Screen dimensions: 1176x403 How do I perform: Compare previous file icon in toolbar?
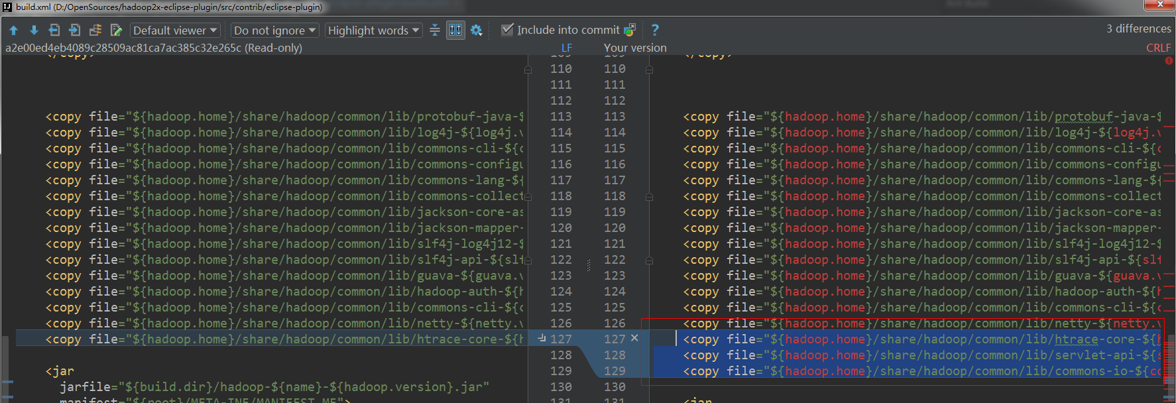[x=54, y=30]
